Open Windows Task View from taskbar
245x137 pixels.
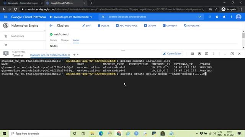click(83, 134)
